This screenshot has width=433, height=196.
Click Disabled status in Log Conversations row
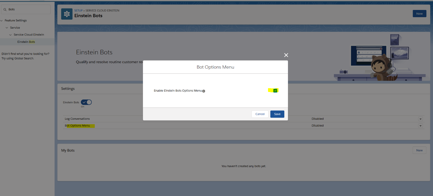click(x=318, y=119)
